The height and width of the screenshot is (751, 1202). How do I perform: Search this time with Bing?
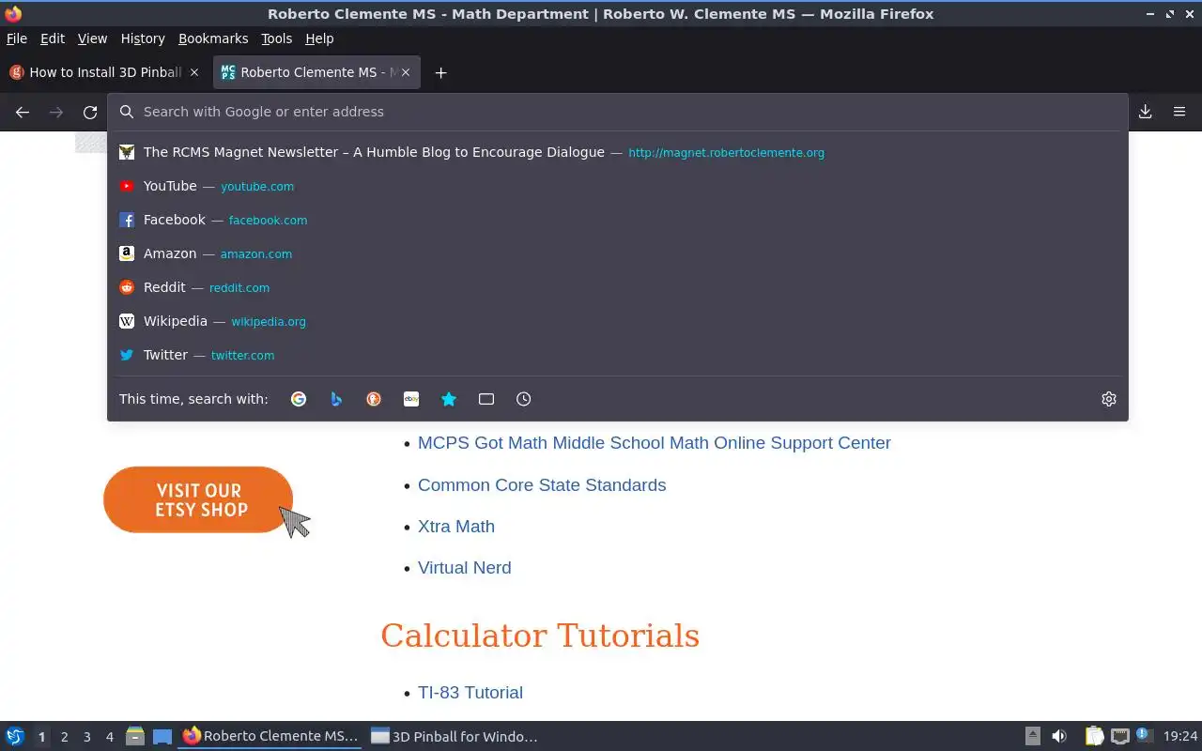coord(336,399)
